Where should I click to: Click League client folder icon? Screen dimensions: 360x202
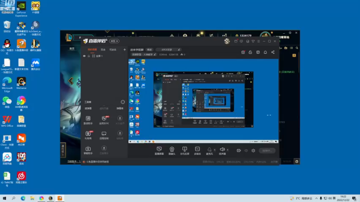click(x=286, y=48)
